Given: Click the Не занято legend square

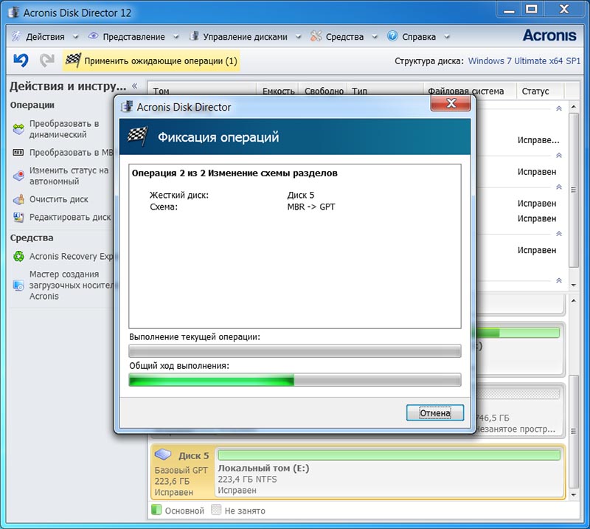Looking at the screenshot, I should (216, 510).
